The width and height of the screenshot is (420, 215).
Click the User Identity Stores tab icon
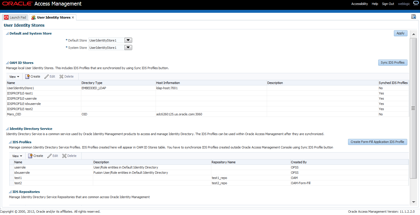click(x=33, y=17)
